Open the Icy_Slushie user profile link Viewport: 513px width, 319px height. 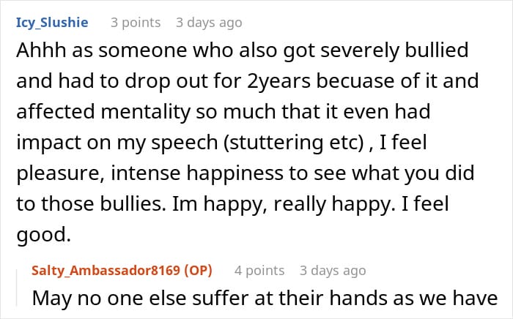coord(51,23)
